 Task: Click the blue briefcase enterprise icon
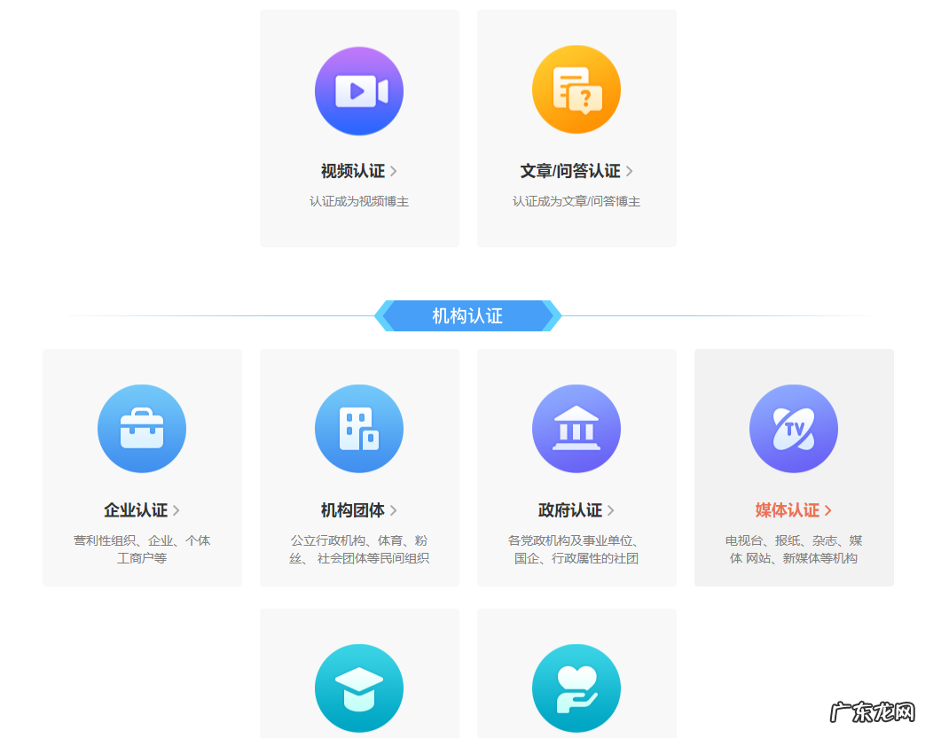coord(142,428)
